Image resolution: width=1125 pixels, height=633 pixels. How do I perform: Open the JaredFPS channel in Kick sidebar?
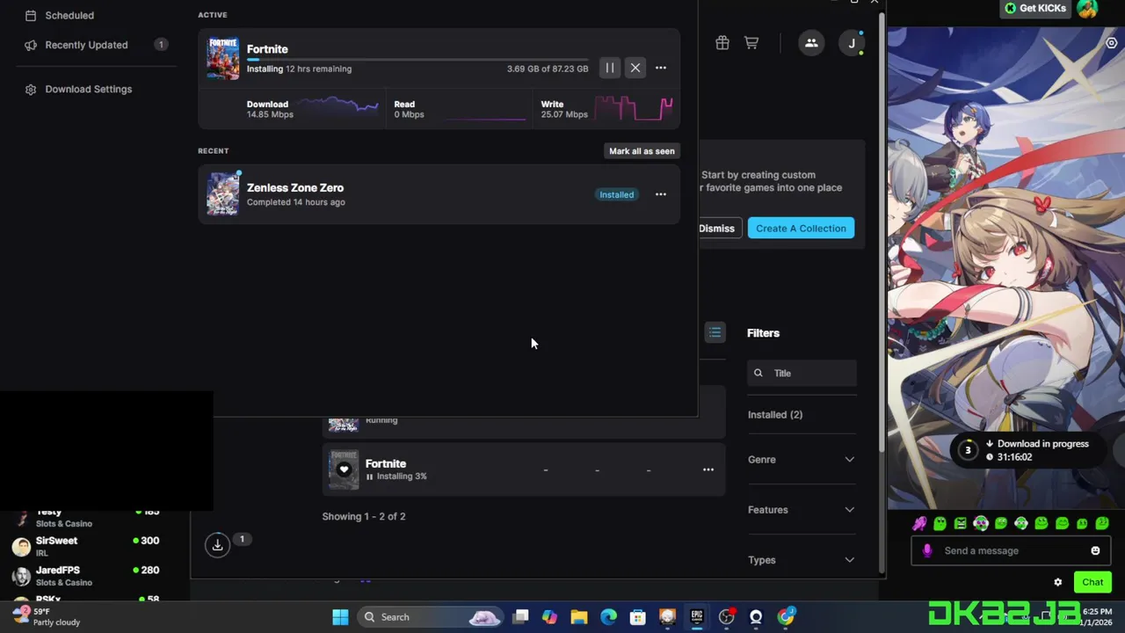[84, 576]
